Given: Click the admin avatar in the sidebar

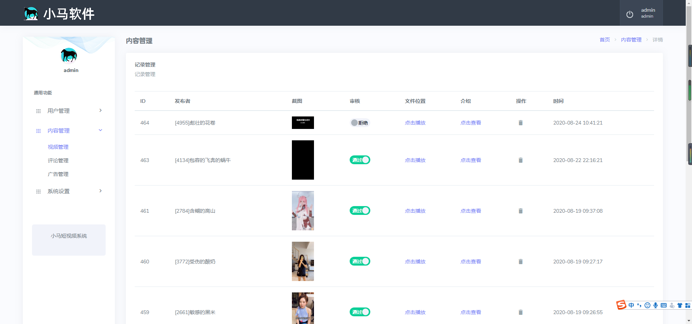Looking at the screenshot, I should tap(69, 55).
